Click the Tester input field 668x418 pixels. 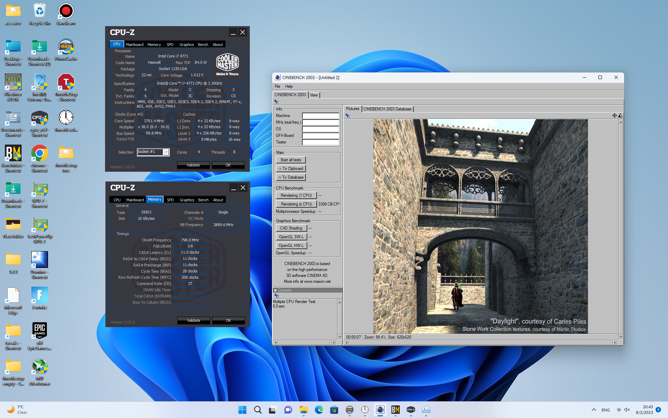pos(320,142)
